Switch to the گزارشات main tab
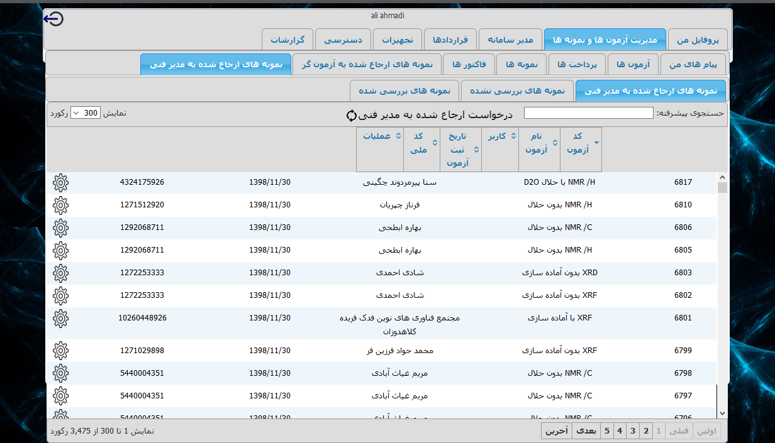 pyautogui.click(x=287, y=40)
